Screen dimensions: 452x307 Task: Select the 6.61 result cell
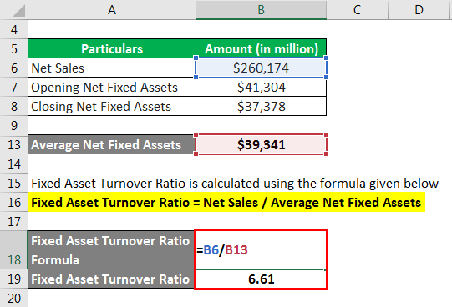(x=261, y=279)
